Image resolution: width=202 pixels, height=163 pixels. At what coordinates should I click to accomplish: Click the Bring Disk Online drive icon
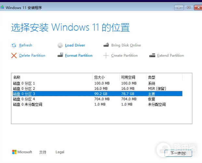[x=106, y=45]
